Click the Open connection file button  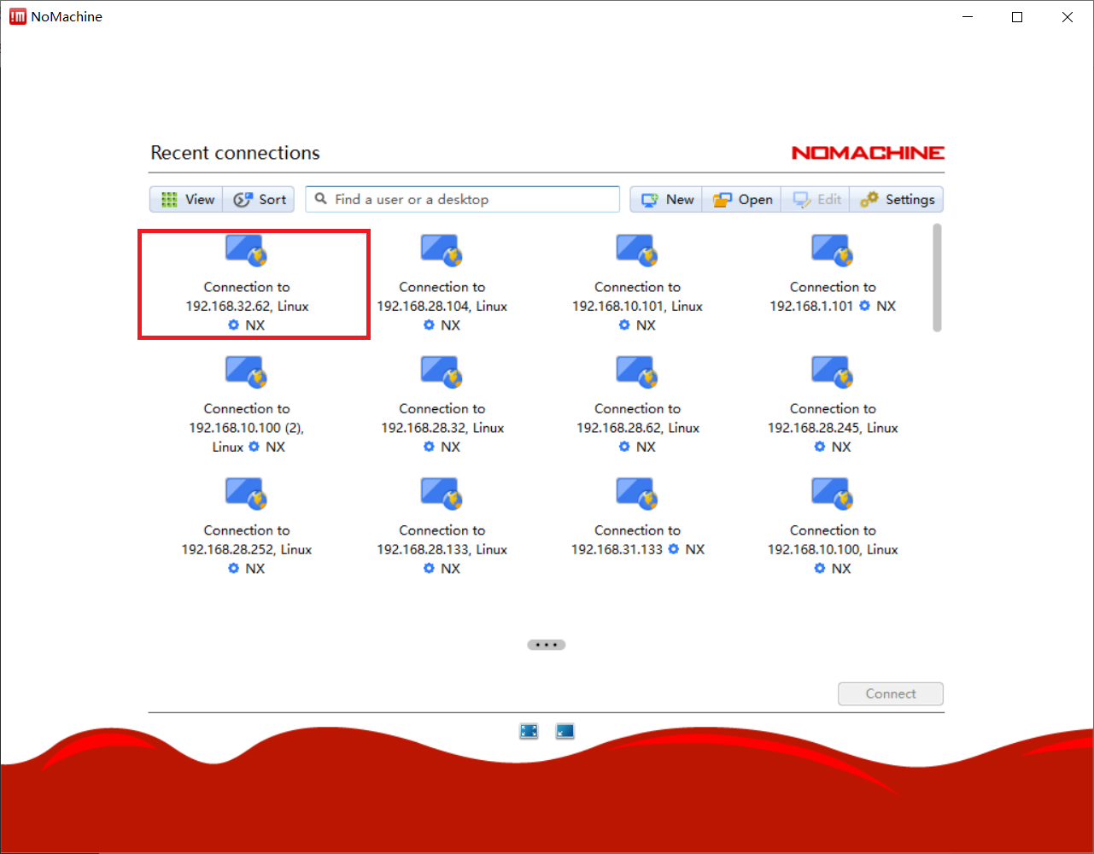[x=741, y=199]
